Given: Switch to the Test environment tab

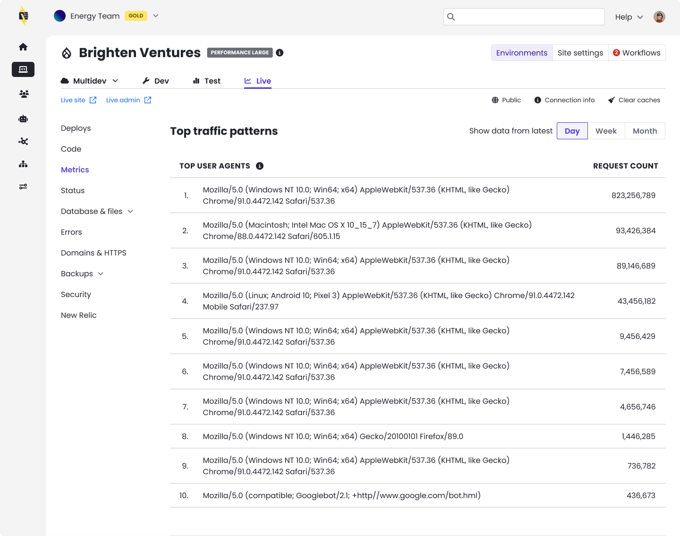Looking at the screenshot, I should [x=207, y=81].
